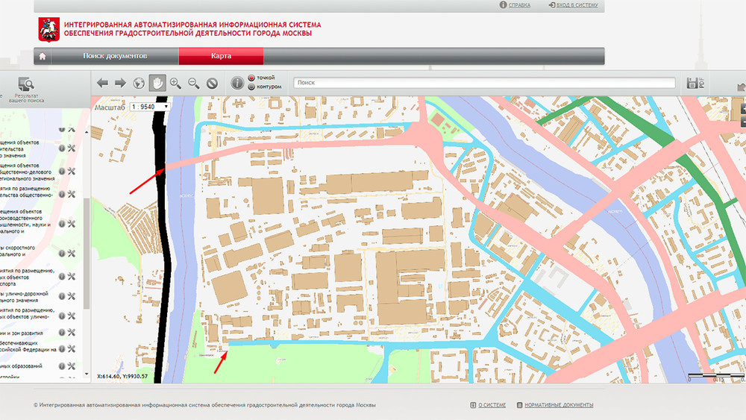Open tools for скоростного layer
Image resolution: width=746 pixels, height=420 pixels.
coord(72,254)
